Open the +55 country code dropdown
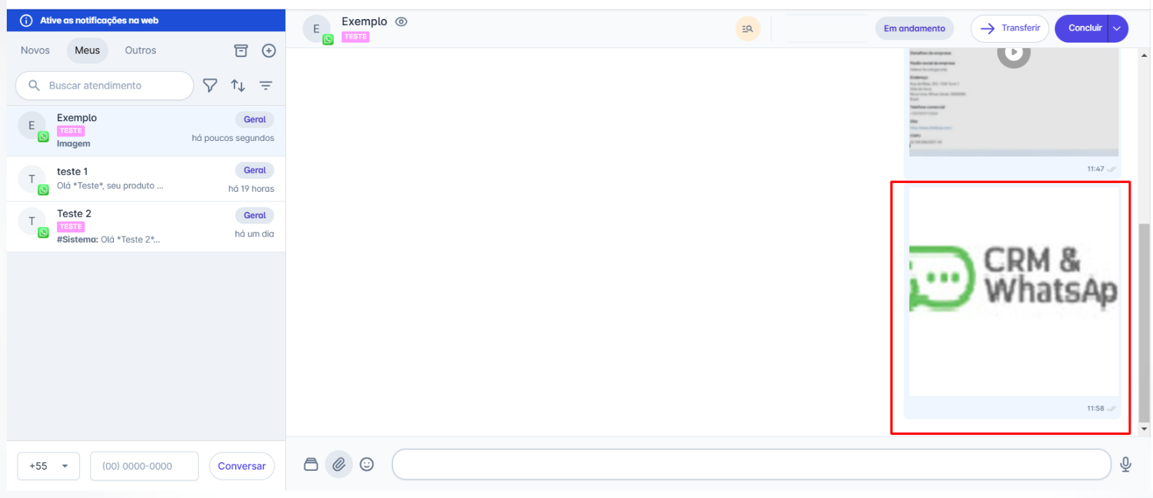Screen dimensions: 1153x498 point(48,466)
